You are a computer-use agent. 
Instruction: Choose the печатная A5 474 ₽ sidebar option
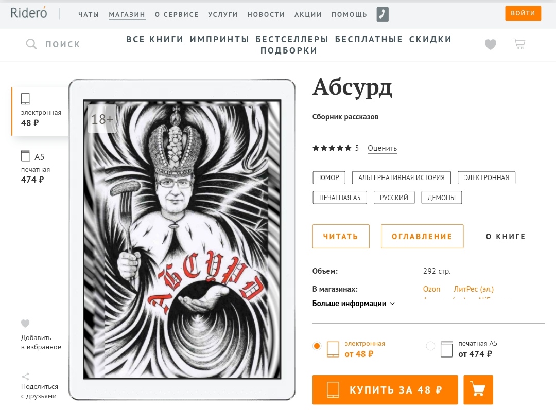click(x=36, y=167)
